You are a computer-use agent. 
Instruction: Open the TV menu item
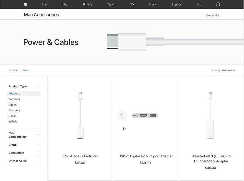[132, 4]
